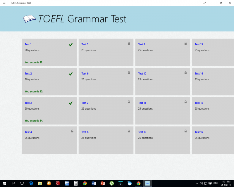Select Test 4
The width and height of the screenshot is (234, 187).
click(x=49, y=140)
